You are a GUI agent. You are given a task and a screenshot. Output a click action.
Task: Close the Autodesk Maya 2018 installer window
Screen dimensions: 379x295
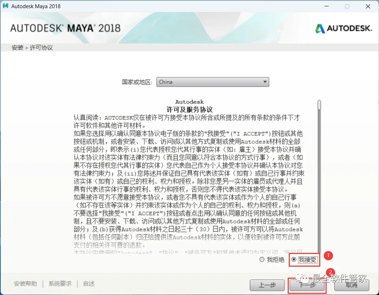[x=368, y=6]
